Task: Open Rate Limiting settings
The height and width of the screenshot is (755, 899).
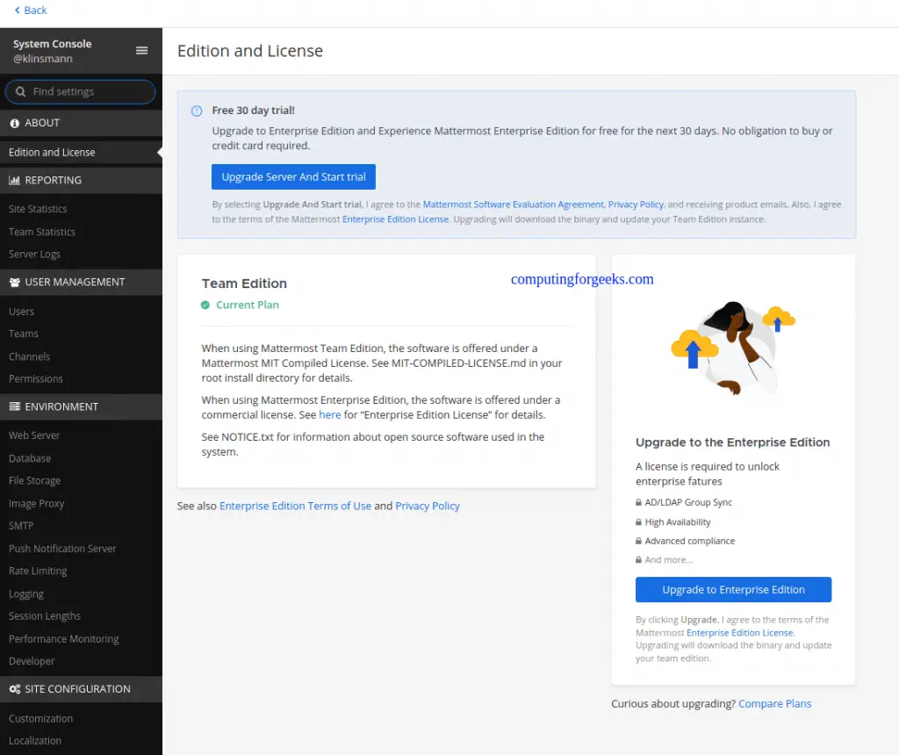Action: tap(38, 572)
